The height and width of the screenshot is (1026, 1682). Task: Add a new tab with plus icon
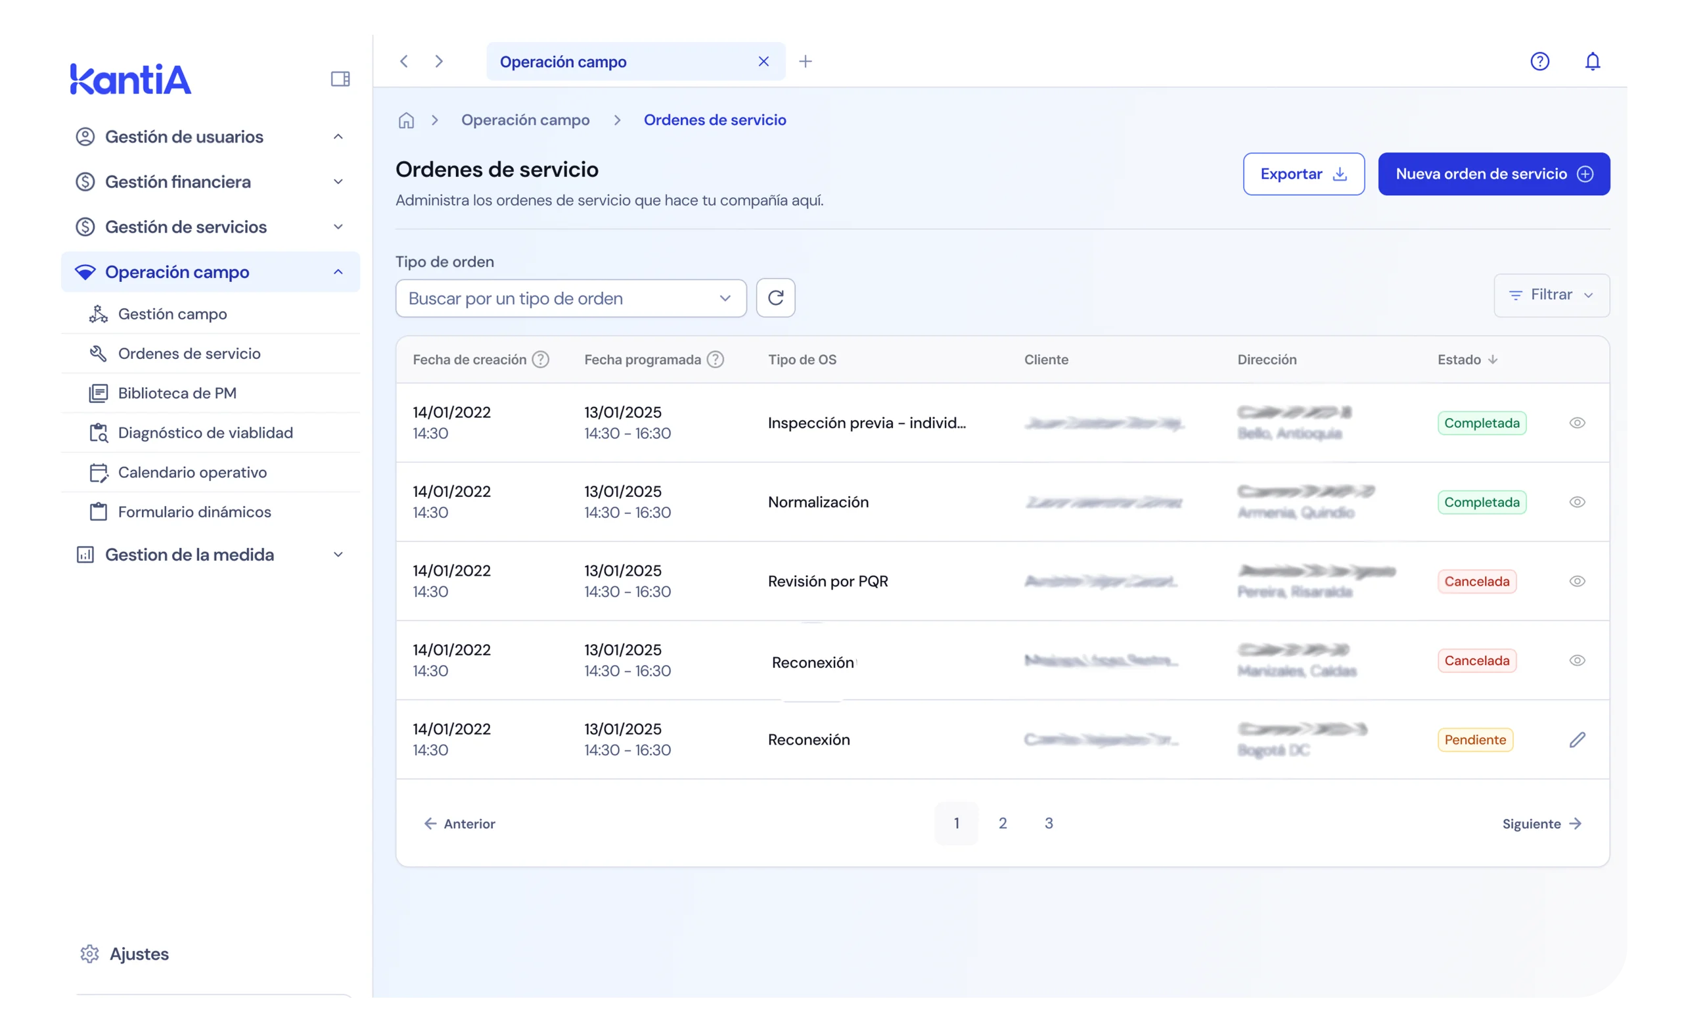click(x=806, y=62)
